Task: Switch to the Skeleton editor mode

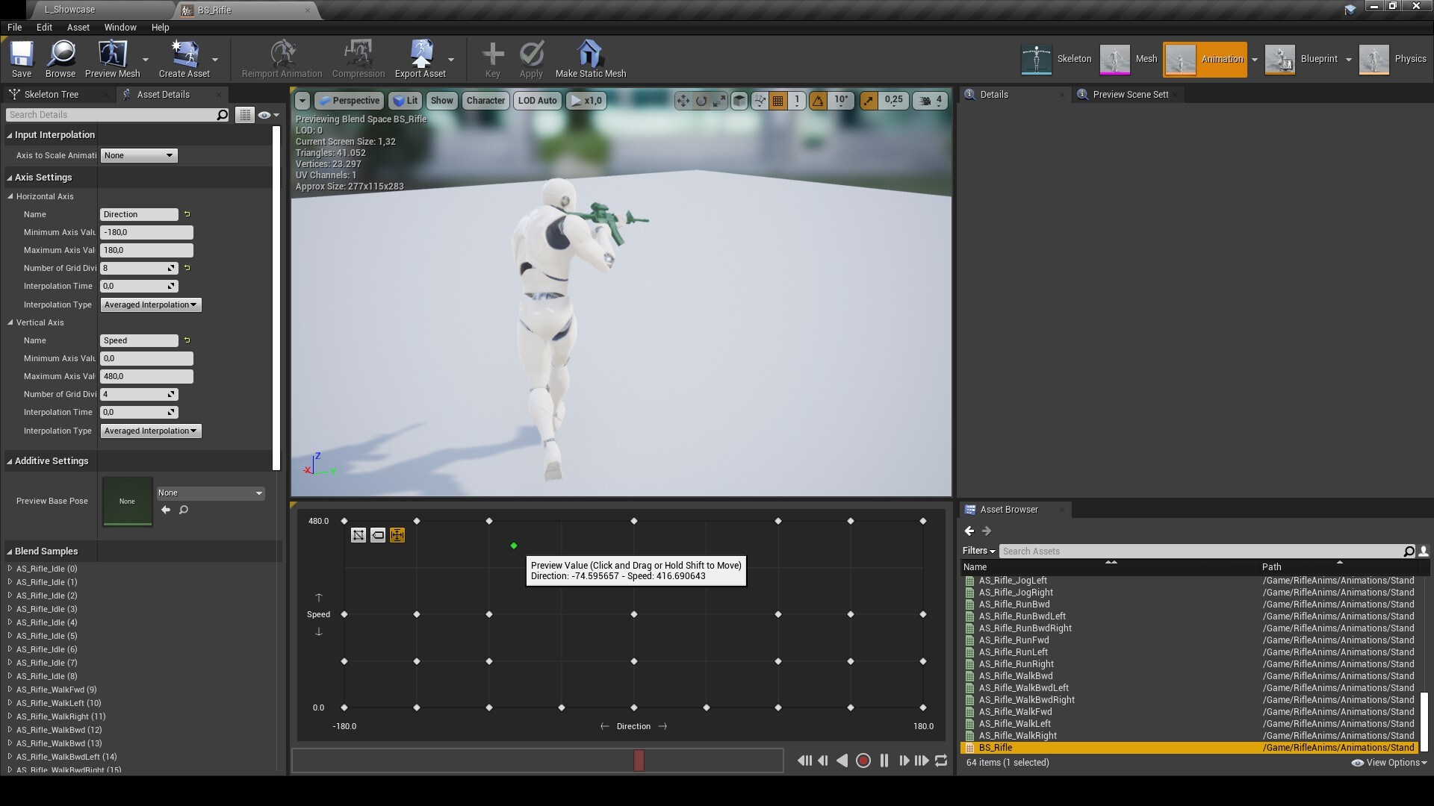Action: 1056,59
